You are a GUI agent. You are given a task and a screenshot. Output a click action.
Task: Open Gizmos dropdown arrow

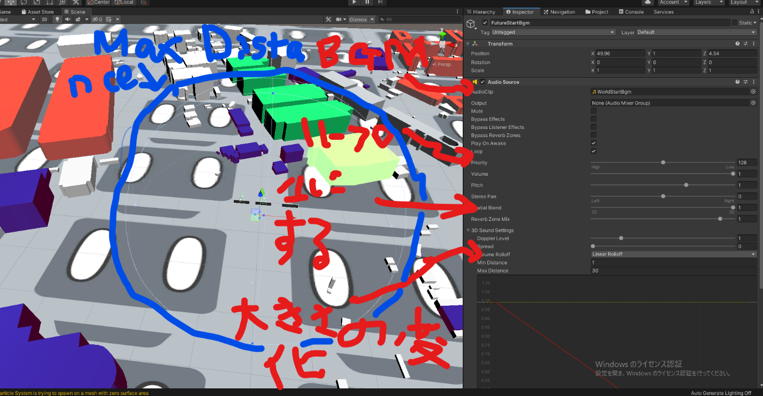coord(372,20)
